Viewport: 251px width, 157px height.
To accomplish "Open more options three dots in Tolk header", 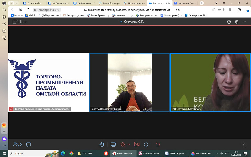I will [244, 22].
